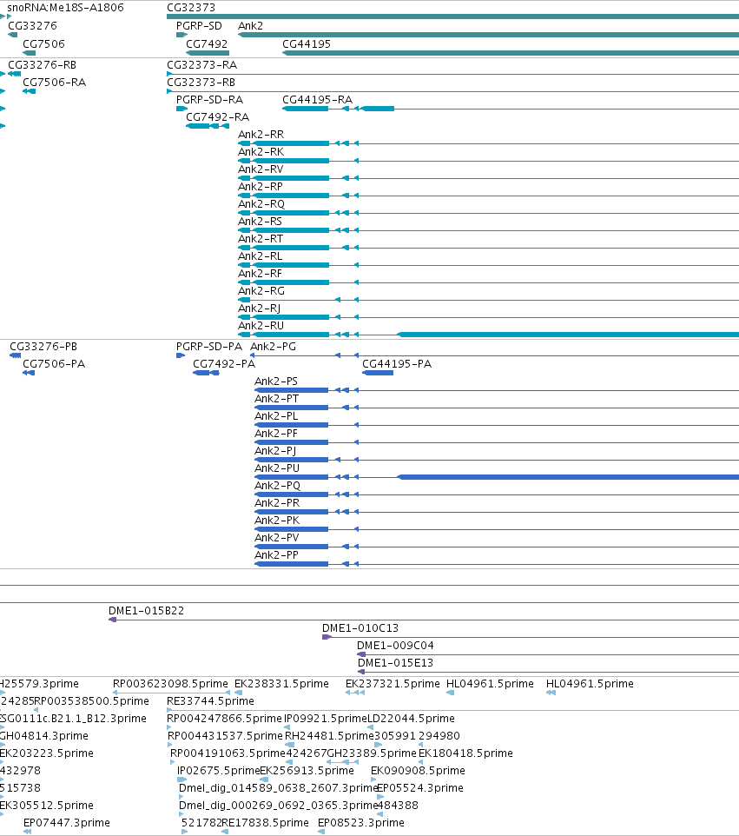Select protein Ank2-PS
739x836 pixels.
click(x=276, y=382)
